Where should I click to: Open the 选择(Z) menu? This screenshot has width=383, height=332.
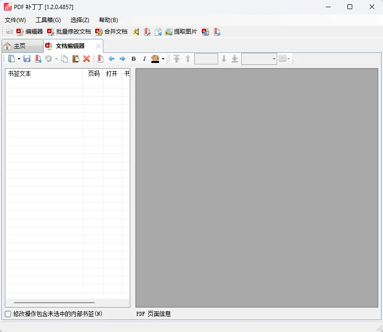coord(80,20)
